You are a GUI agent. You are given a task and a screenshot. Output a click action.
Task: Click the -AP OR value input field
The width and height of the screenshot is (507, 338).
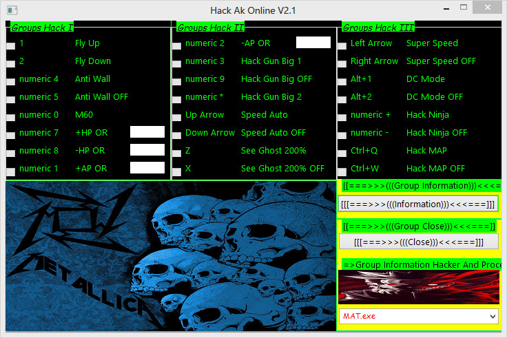pyautogui.click(x=313, y=42)
